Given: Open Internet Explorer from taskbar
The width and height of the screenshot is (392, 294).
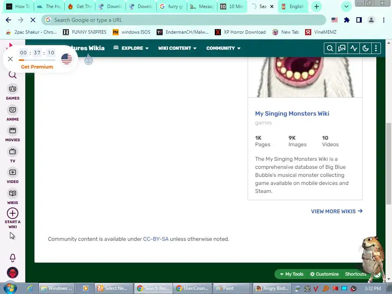Looking at the screenshot, I should tap(30, 288).
